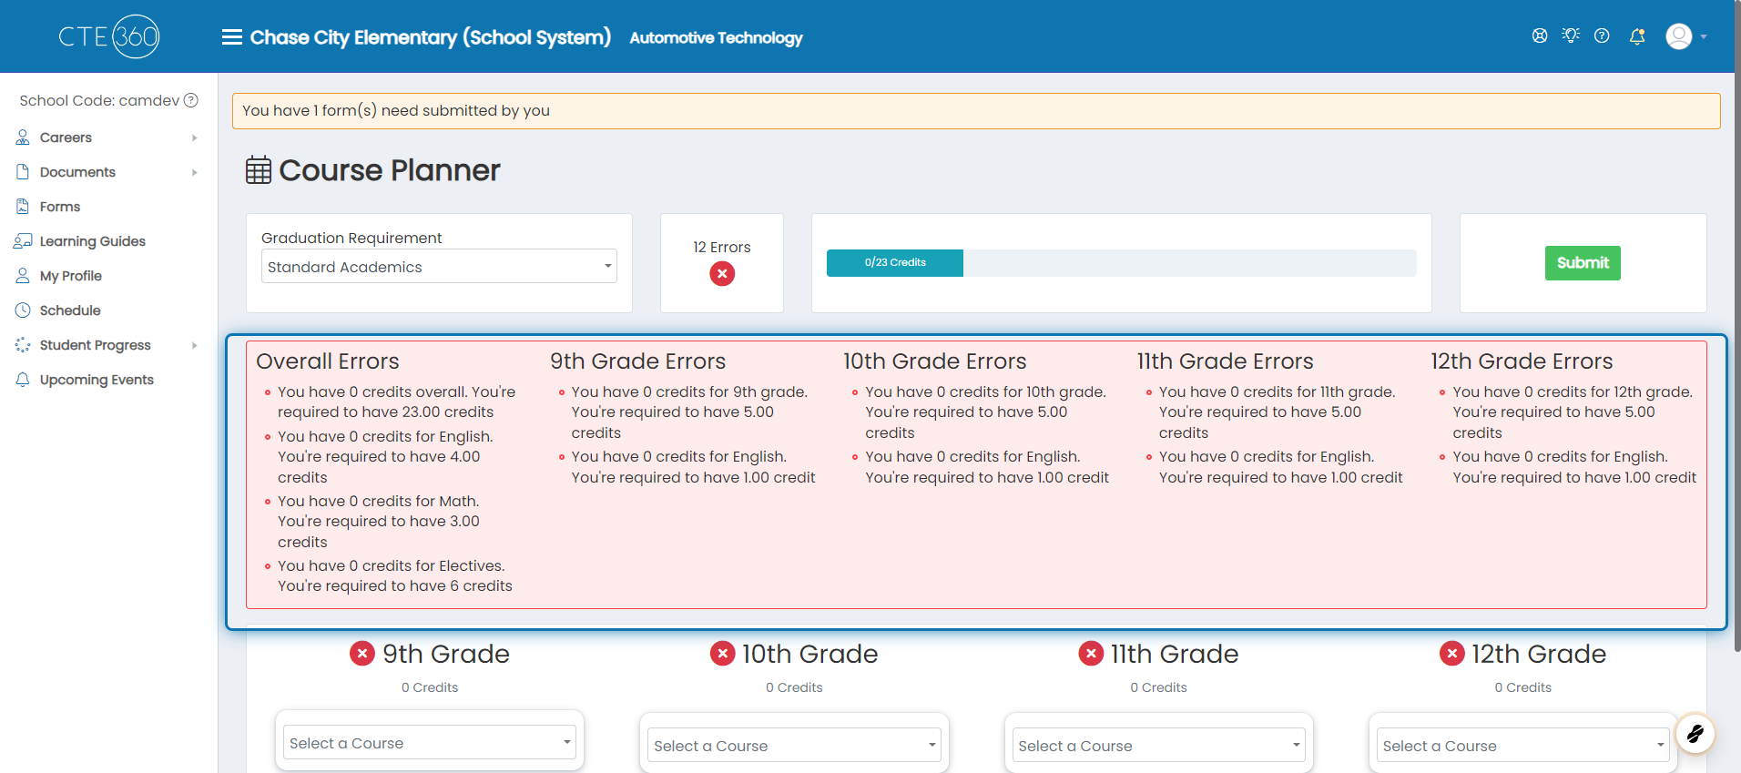
Task: Click the Upcoming Events bell icon
Action: (x=23, y=380)
